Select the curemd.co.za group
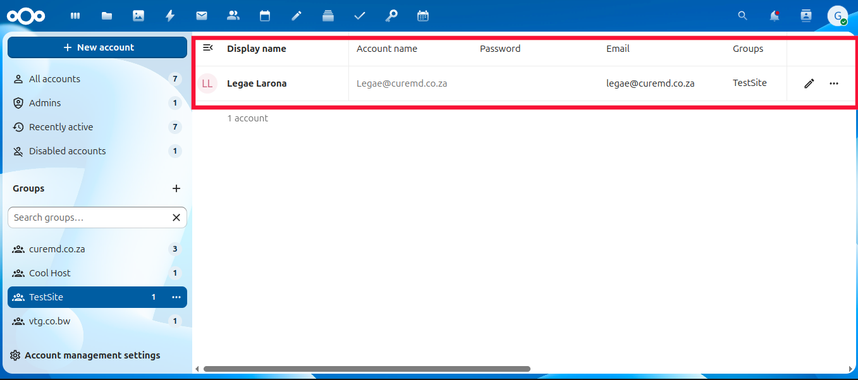 (97, 249)
